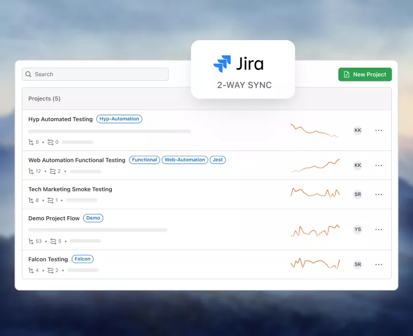Image resolution: width=413 pixels, height=336 pixels.
Task: Click the 2-WAY SYNC label
Action: pos(244,85)
